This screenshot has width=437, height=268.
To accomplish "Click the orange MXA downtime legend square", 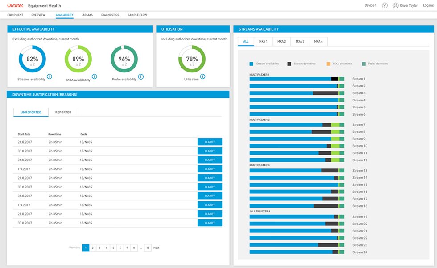I will click(x=328, y=64).
